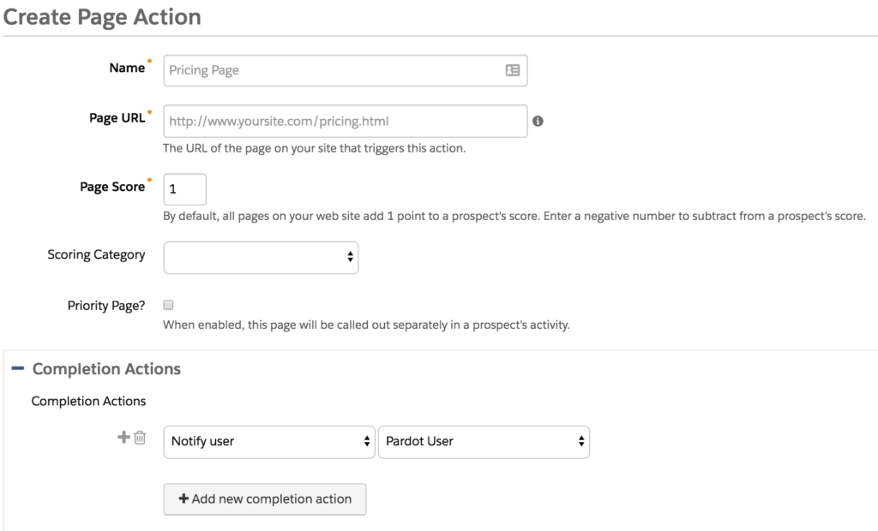The width and height of the screenshot is (878, 531).
Task: Open the Pardot User dropdown
Action: pyautogui.click(x=484, y=441)
